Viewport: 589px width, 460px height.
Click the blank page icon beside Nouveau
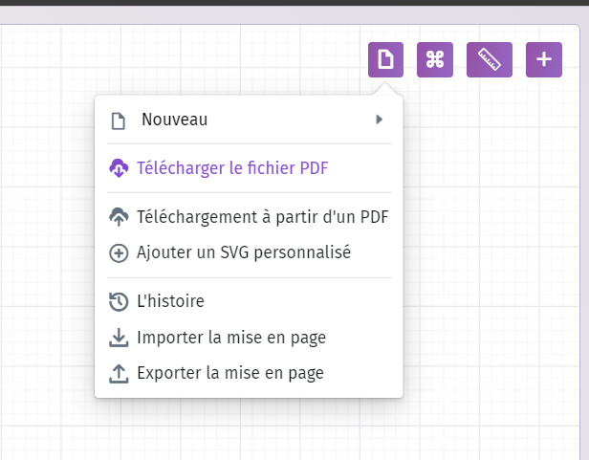click(x=119, y=121)
